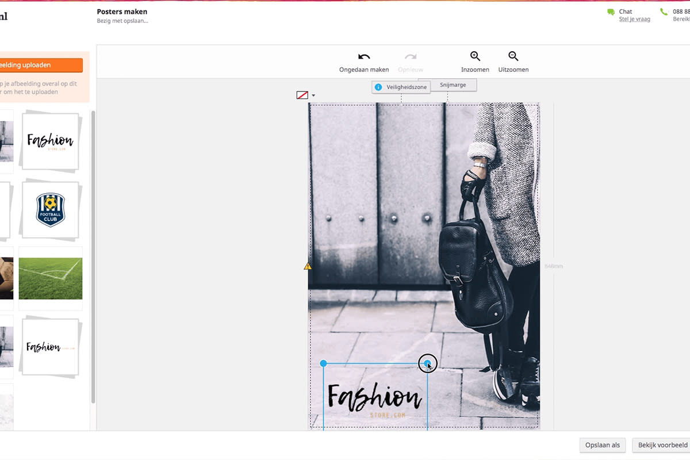Click the Opslaan als button
Screen dimensions: 690x460
point(602,445)
